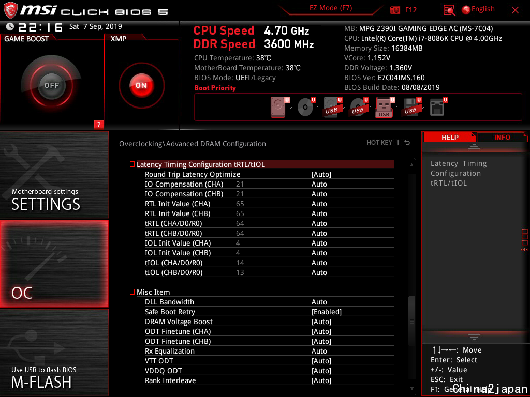530x397 pixels.
Task: Select the USB hard disk boot icon
Action: 332,107
